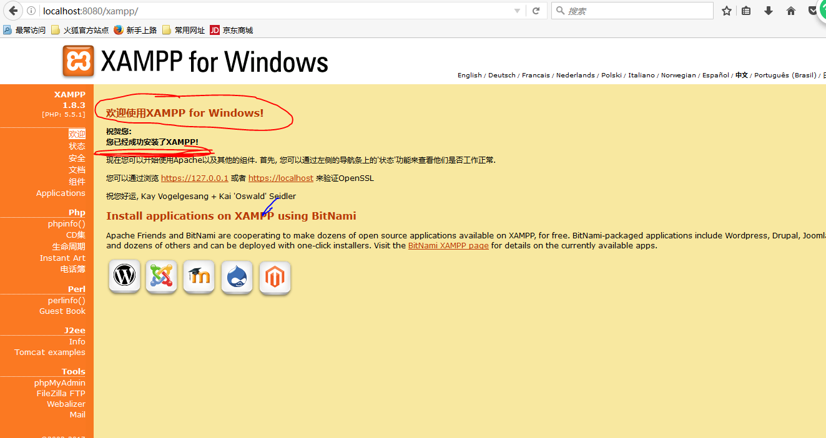The width and height of the screenshot is (826, 438).
Task: Launch phpMyAdmin from Tools
Action: (x=60, y=383)
